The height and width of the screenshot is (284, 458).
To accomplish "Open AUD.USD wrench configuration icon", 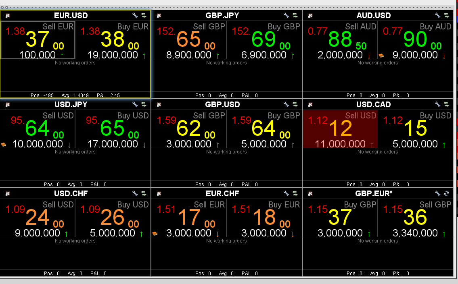I will tap(437, 15).
